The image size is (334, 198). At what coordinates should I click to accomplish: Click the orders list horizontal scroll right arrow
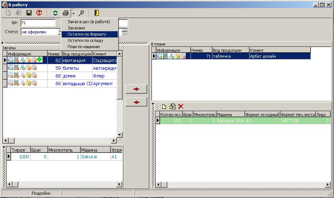pyautogui.click(x=114, y=140)
